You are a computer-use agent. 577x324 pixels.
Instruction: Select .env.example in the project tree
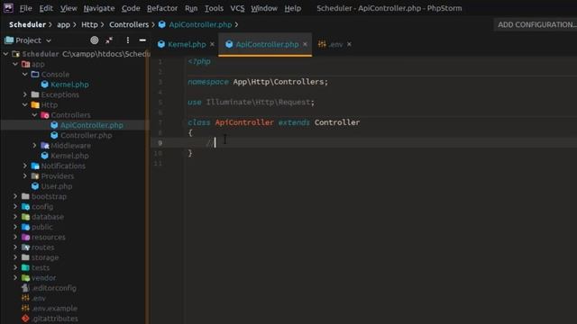click(x=54, y=309)
